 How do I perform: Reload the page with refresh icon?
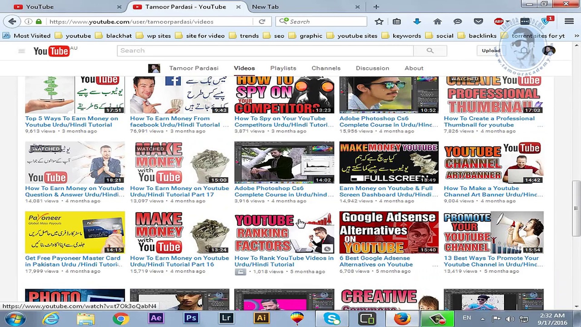click(x=262, y=21)
